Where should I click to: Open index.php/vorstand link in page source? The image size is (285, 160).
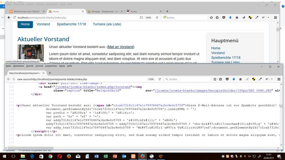93,87
